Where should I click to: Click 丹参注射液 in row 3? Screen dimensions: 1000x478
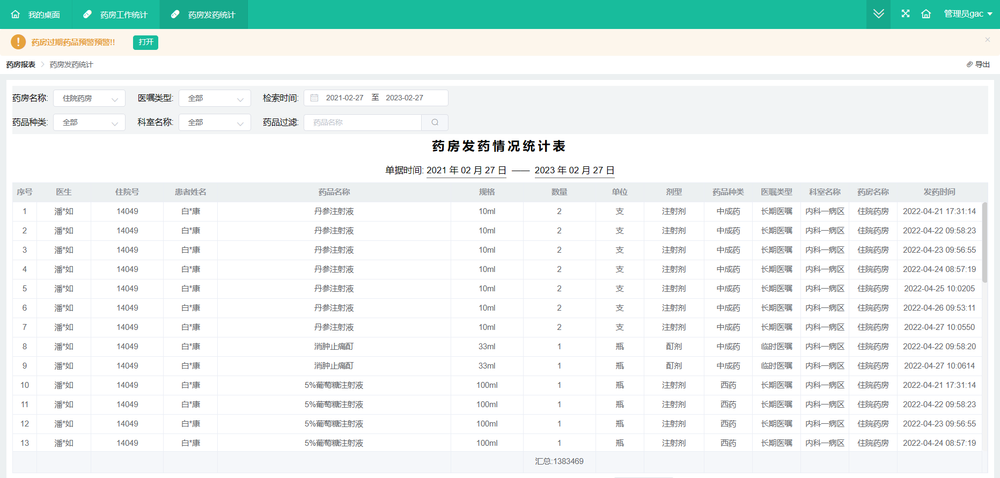pos(334,250)
